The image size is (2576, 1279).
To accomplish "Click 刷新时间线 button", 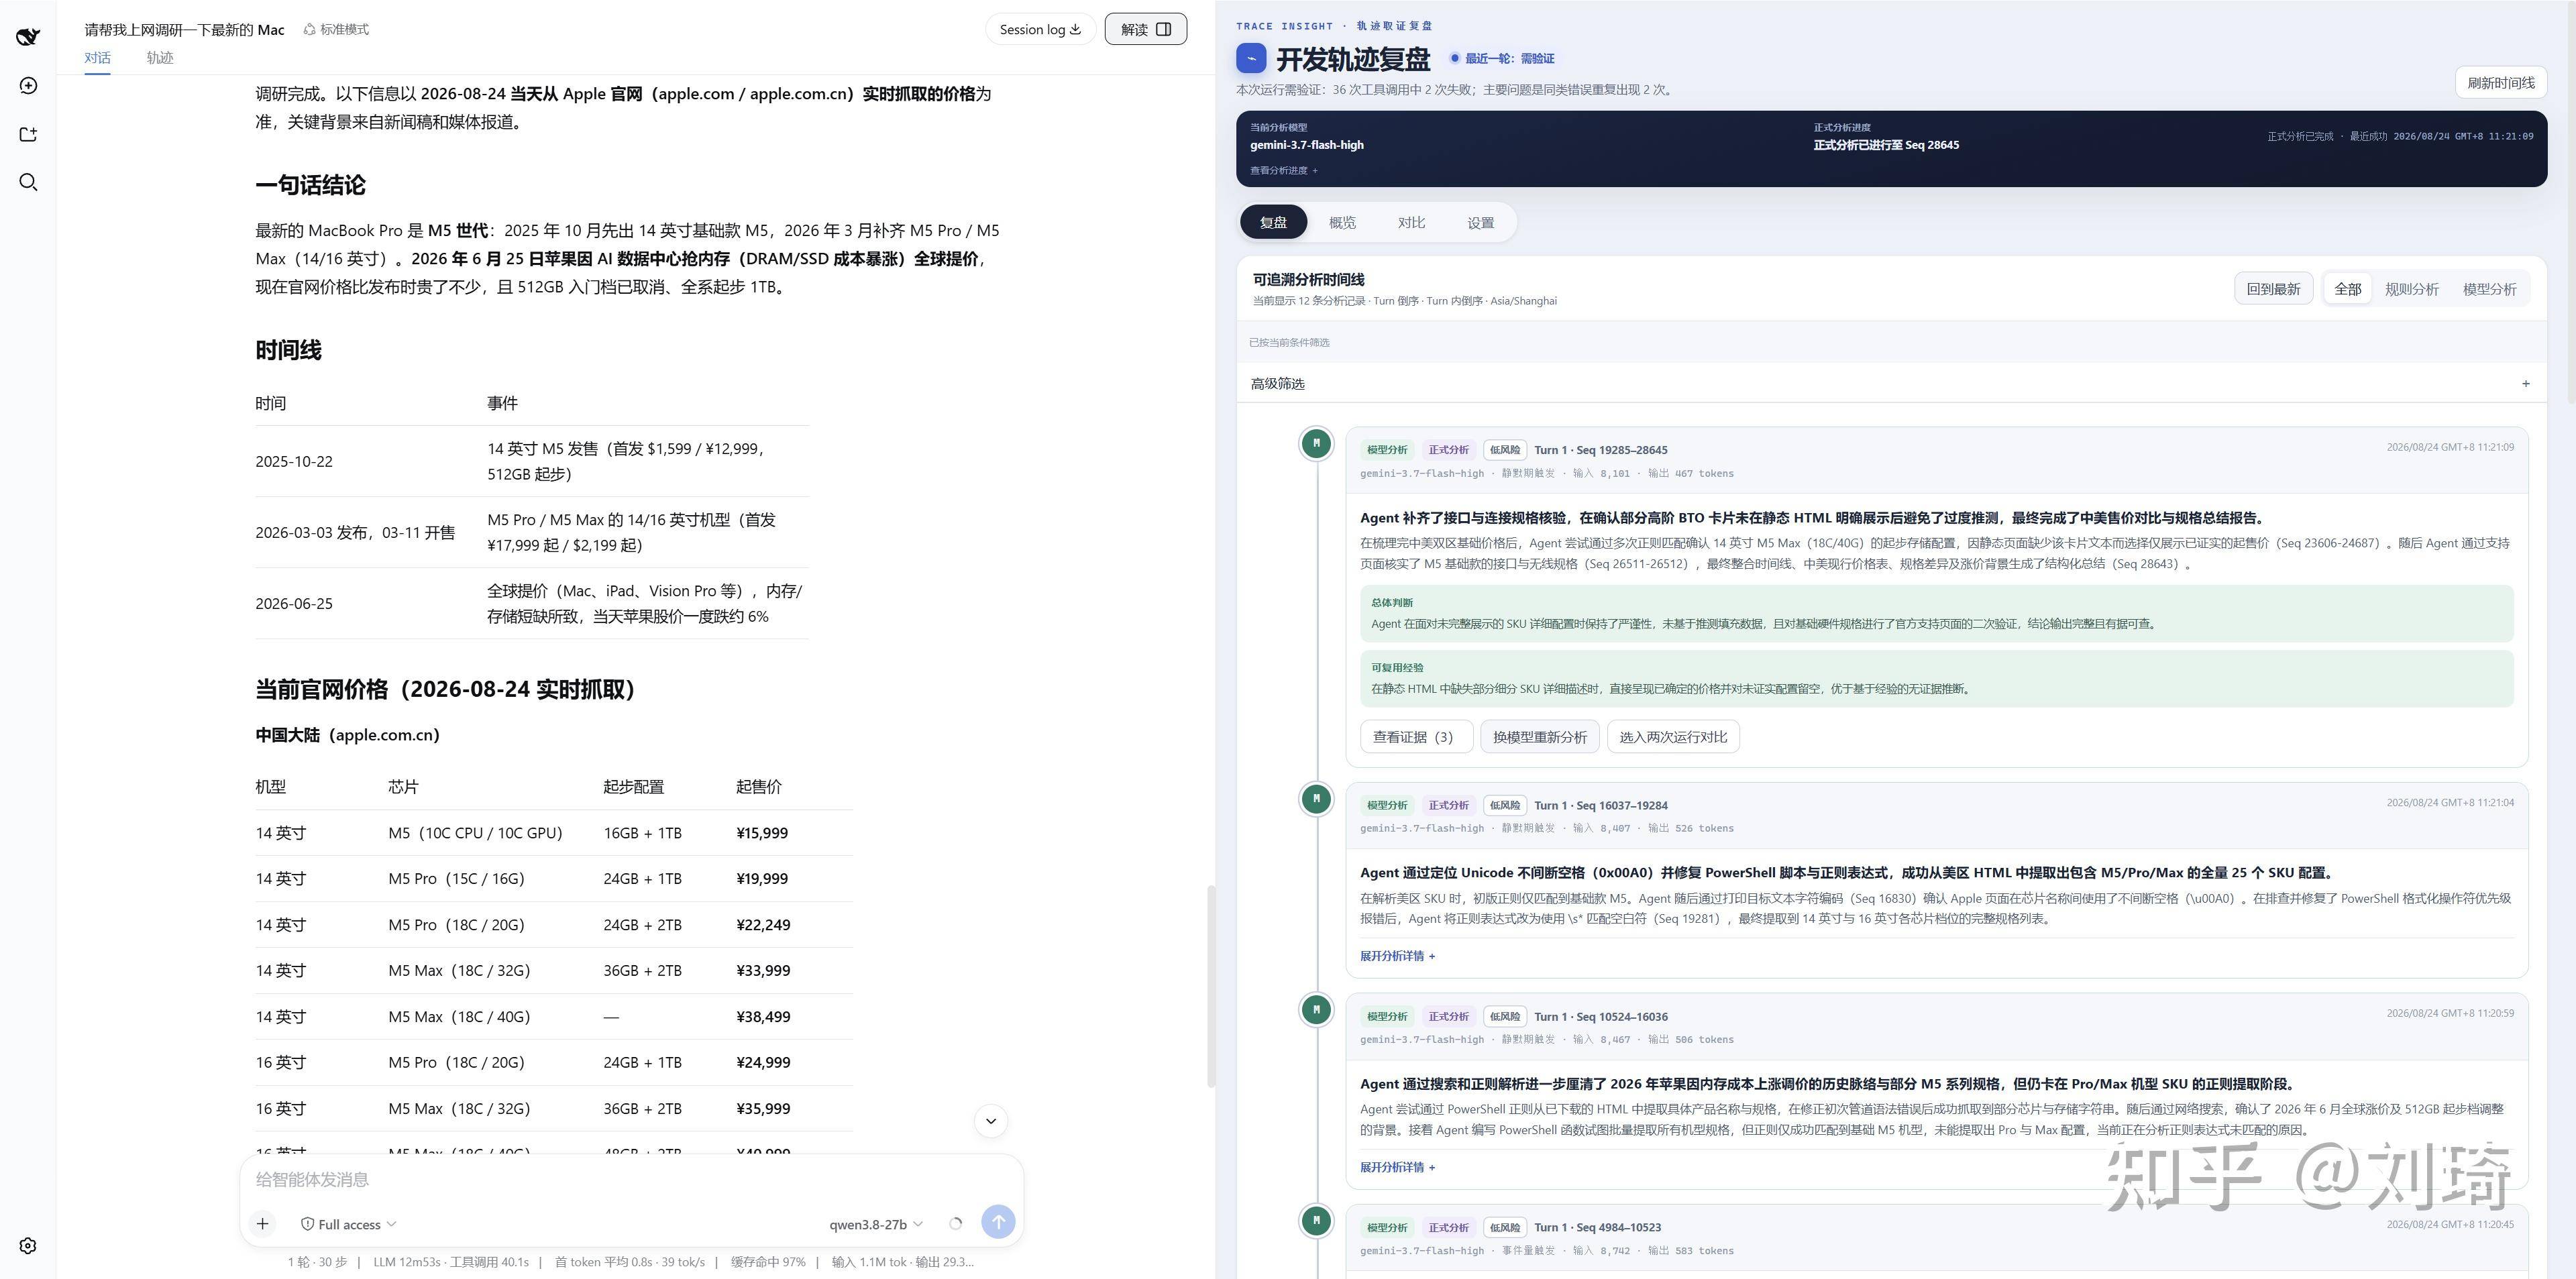I will 2500,83.
